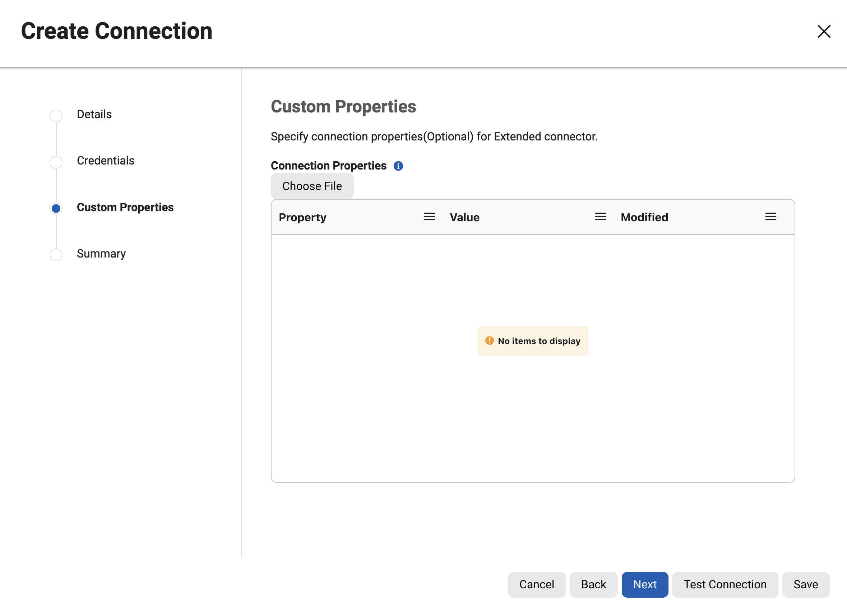Select the Details step circle
This screenshot has width=847, height=607.
tap(56, 115)
